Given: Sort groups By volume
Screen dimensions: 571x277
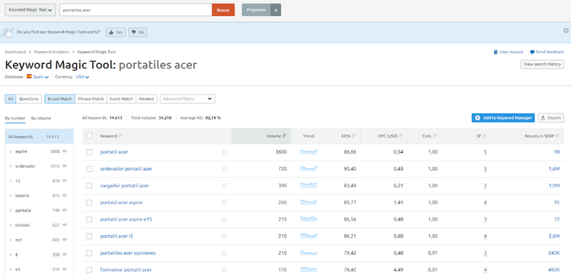Looking at the screenshot, I should click(41, 118).
